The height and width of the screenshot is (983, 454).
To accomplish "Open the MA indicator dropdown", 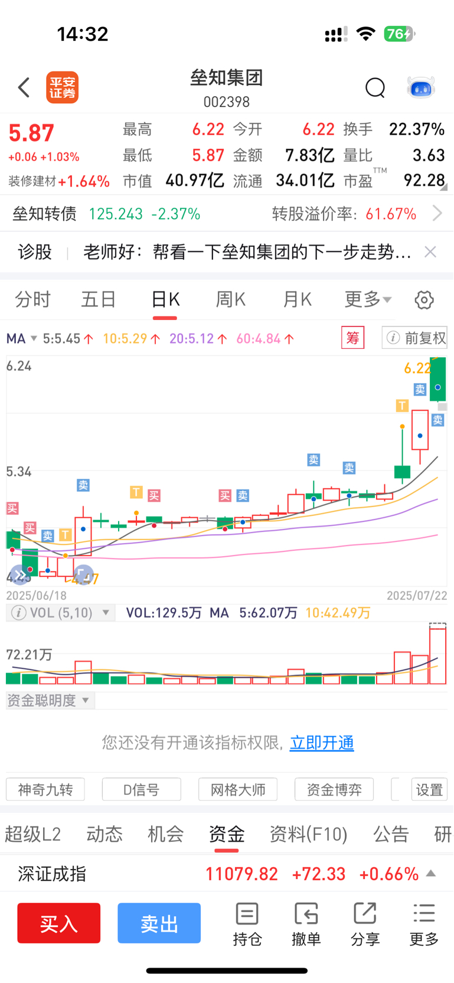I will [22, 338].
